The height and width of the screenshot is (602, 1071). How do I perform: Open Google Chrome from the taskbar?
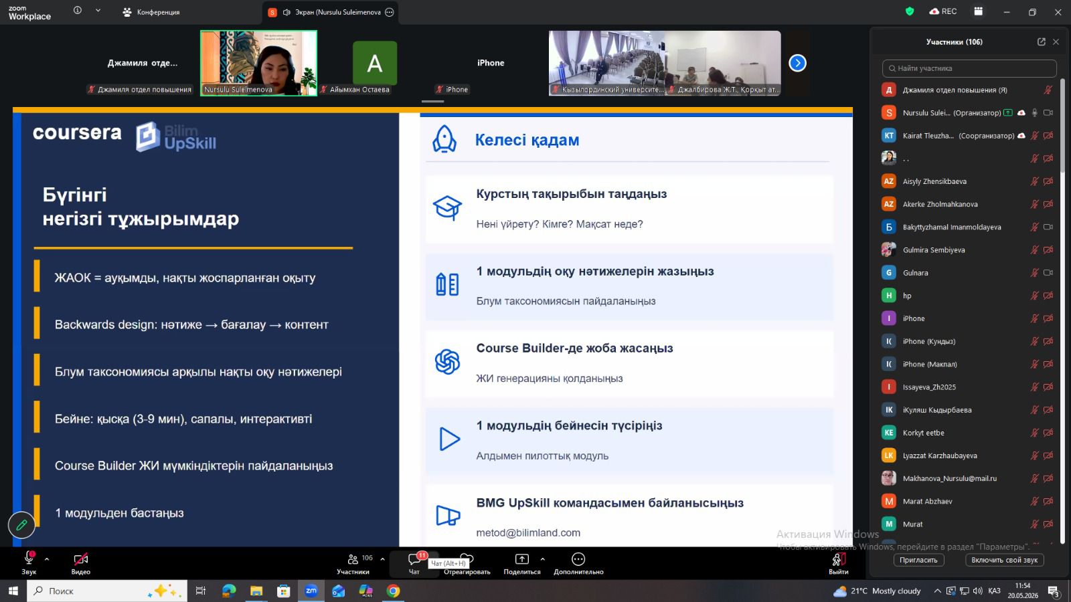point(393,591)
